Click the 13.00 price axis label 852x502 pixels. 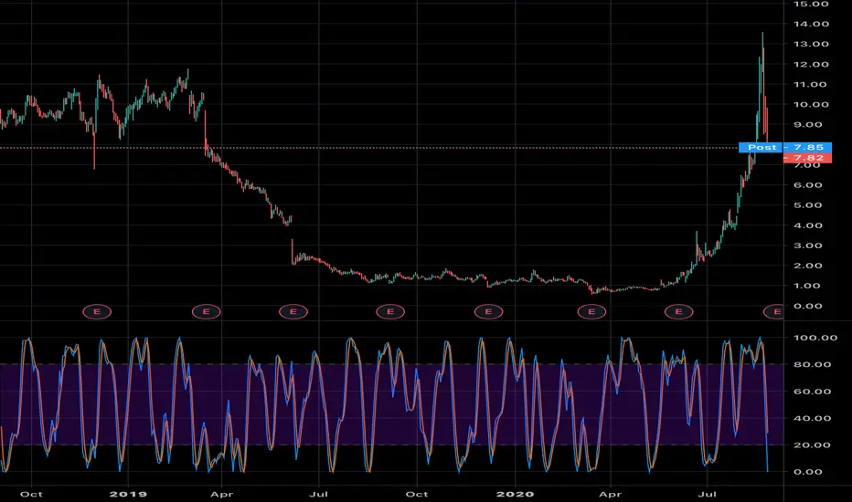811,44
